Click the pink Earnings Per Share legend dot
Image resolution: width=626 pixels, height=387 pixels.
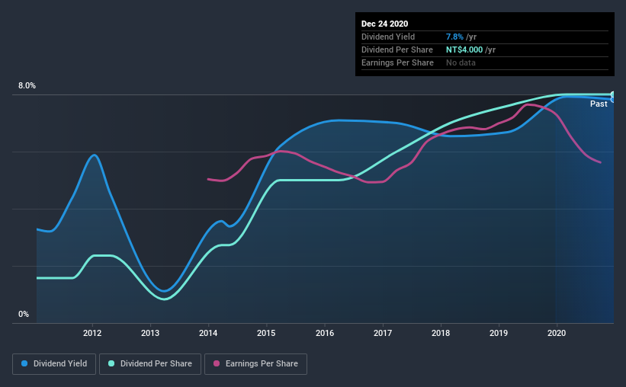[217, 363]
